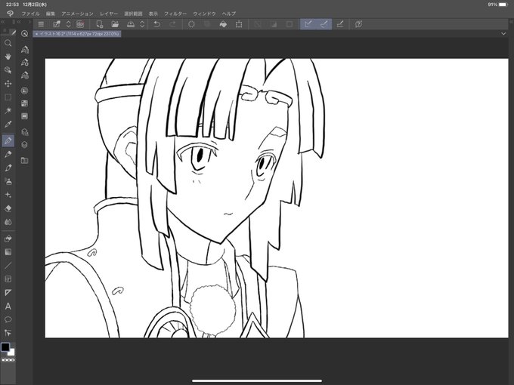The width and height of the screenshot is (514, 385).
Task: Select the rectangular Selection area tool
Action: (x=8, y=97)
